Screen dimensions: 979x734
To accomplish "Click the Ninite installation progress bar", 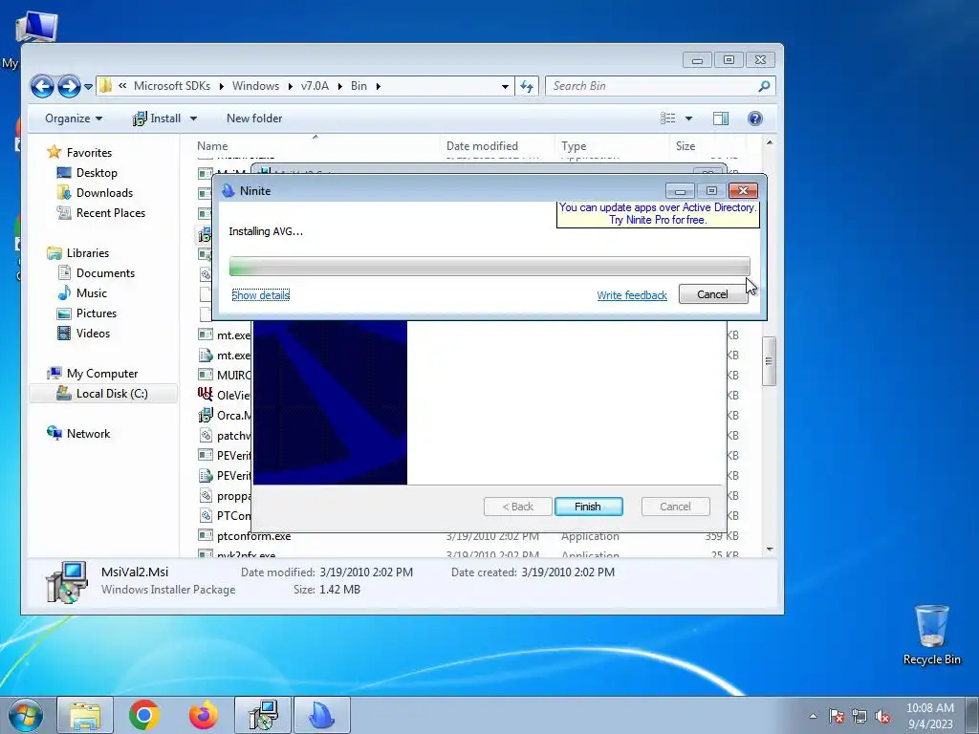I will click(489, 266).
